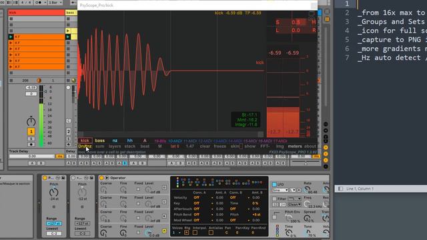427x240 pixels.
Task: Enable the Operator Filter switch
Action: [274, 199]
